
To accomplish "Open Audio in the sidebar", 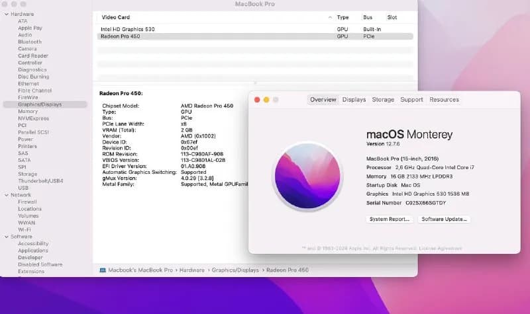I will tap(25, 35).
